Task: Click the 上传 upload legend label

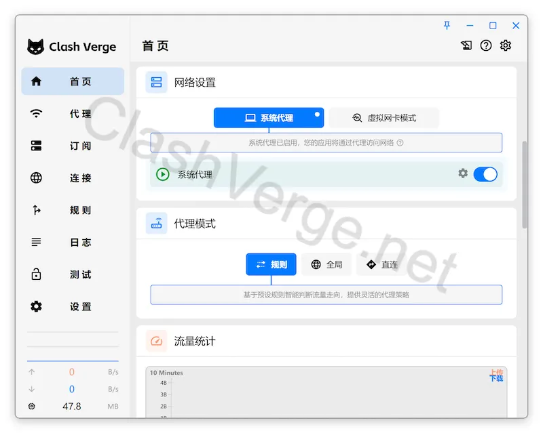Action: pyautogui.click(x=496, y=372)
